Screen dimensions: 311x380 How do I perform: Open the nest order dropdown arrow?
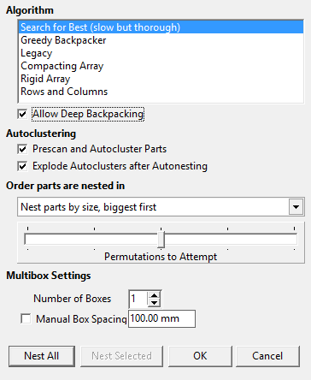click(x=296, y=206)
